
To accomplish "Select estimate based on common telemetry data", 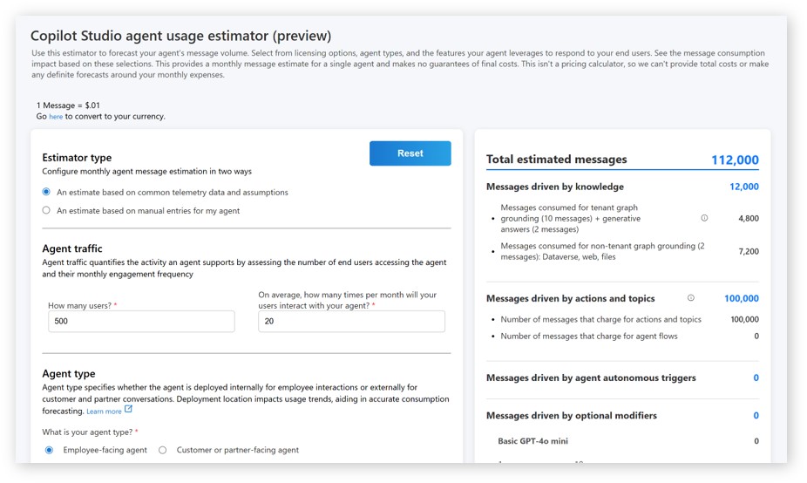I will pos(47,192).
